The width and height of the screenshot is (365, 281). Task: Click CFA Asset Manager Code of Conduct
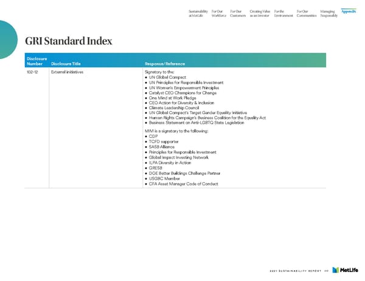pyautogui.click(x=184, y=183)
